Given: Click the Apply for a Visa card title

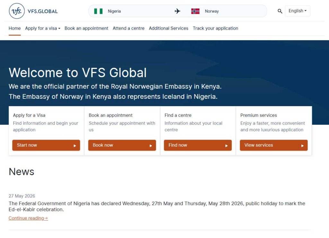Looking at the screenshot, I should pyautogui.click(x=29, y=115).
